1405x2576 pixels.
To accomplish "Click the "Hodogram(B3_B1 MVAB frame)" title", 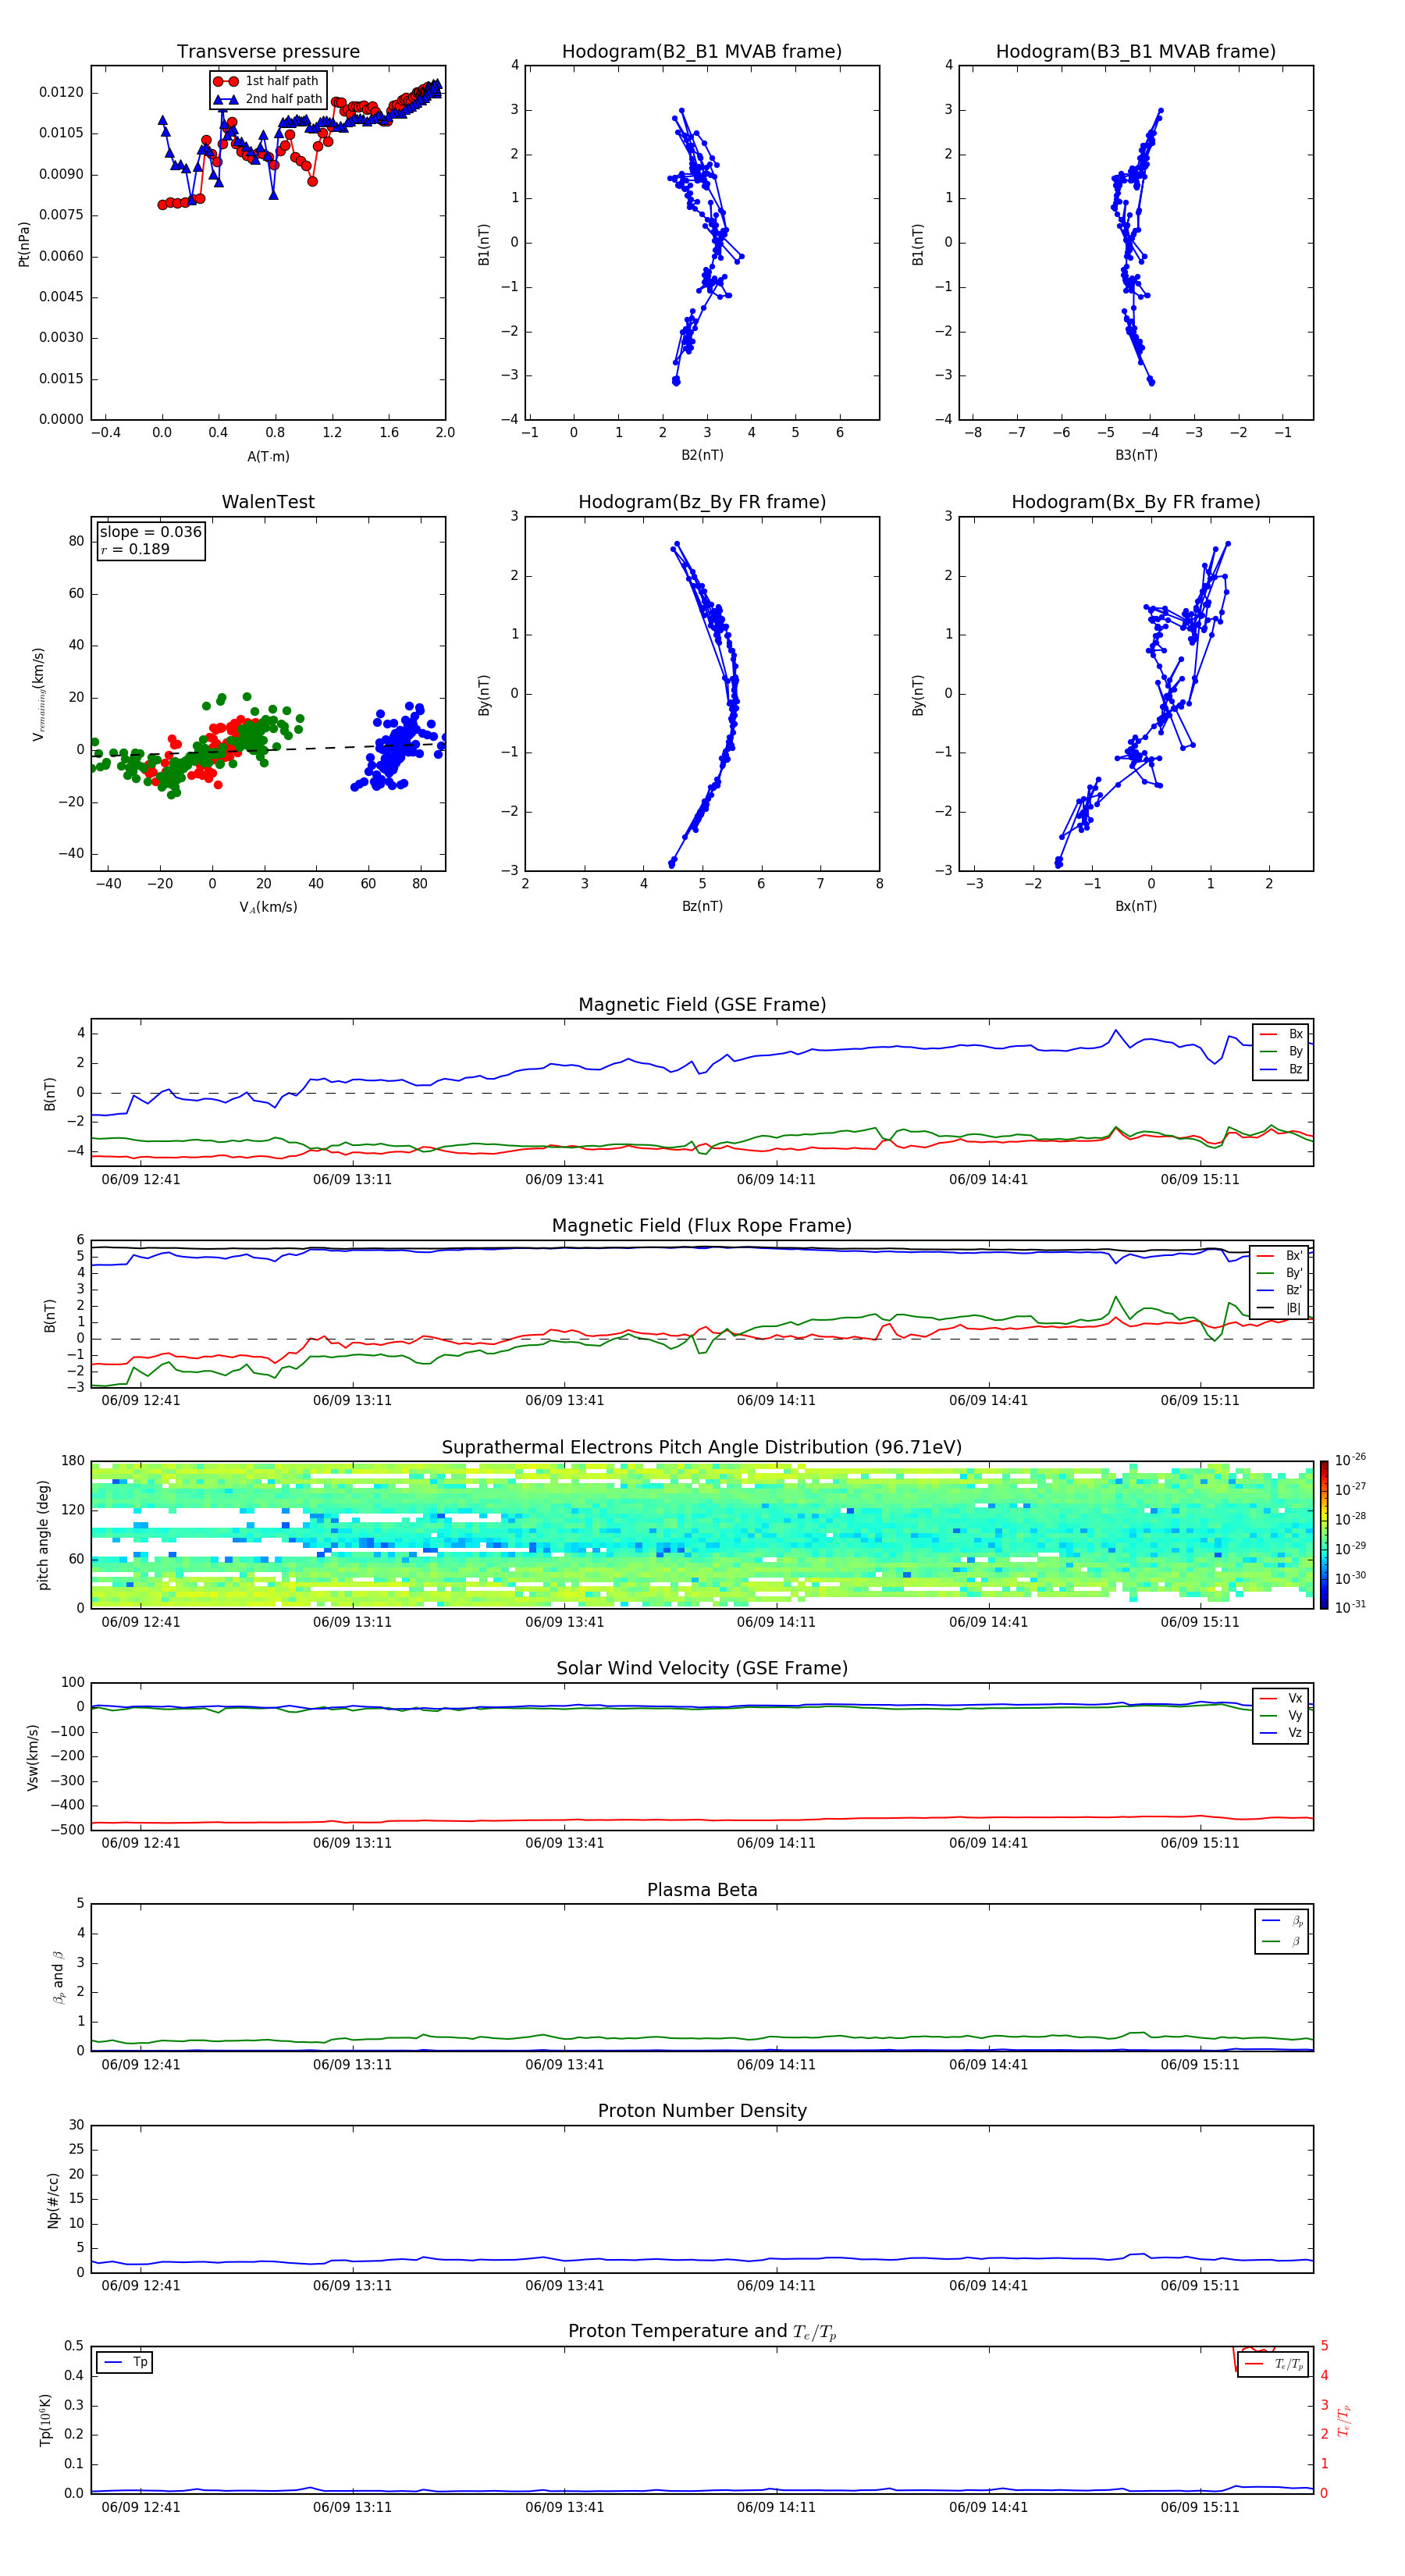I will tap(1136, 52).
